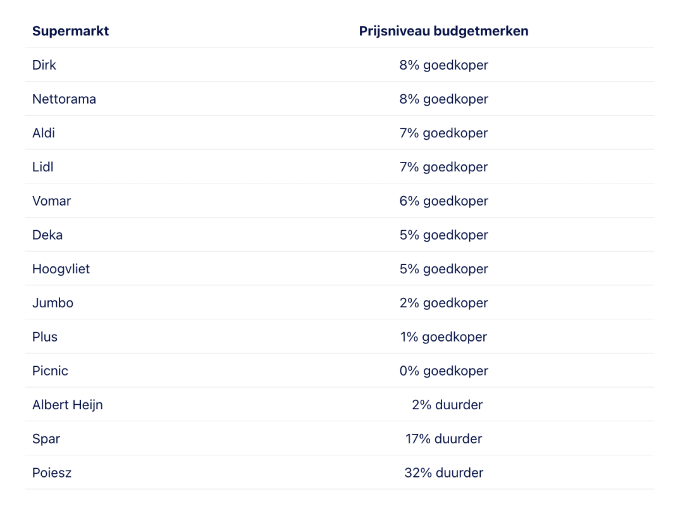673x506 pixels.
Task: Select the 17% duurder price cell
Action: [443, 439]
